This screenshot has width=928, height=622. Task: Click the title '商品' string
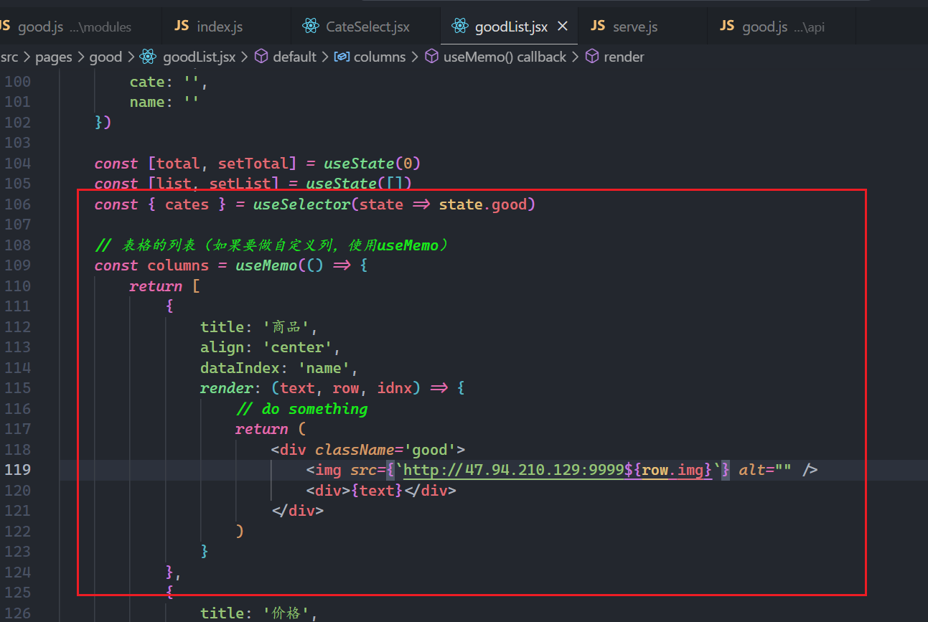point(286,327)
